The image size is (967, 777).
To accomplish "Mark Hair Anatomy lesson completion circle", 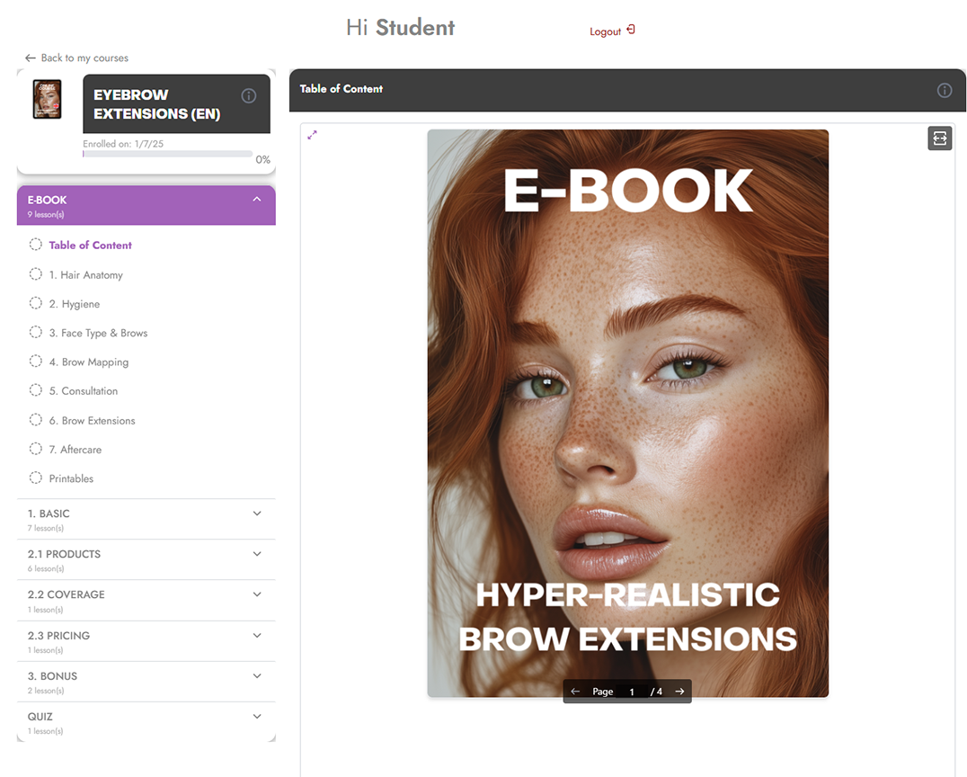I will pyautogui.click(x=36, y=274).
